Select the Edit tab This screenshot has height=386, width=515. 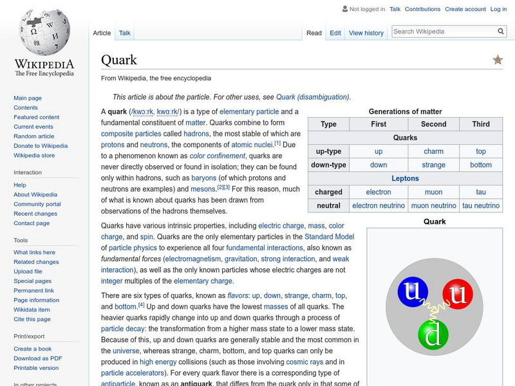click(x=335, y=33)
